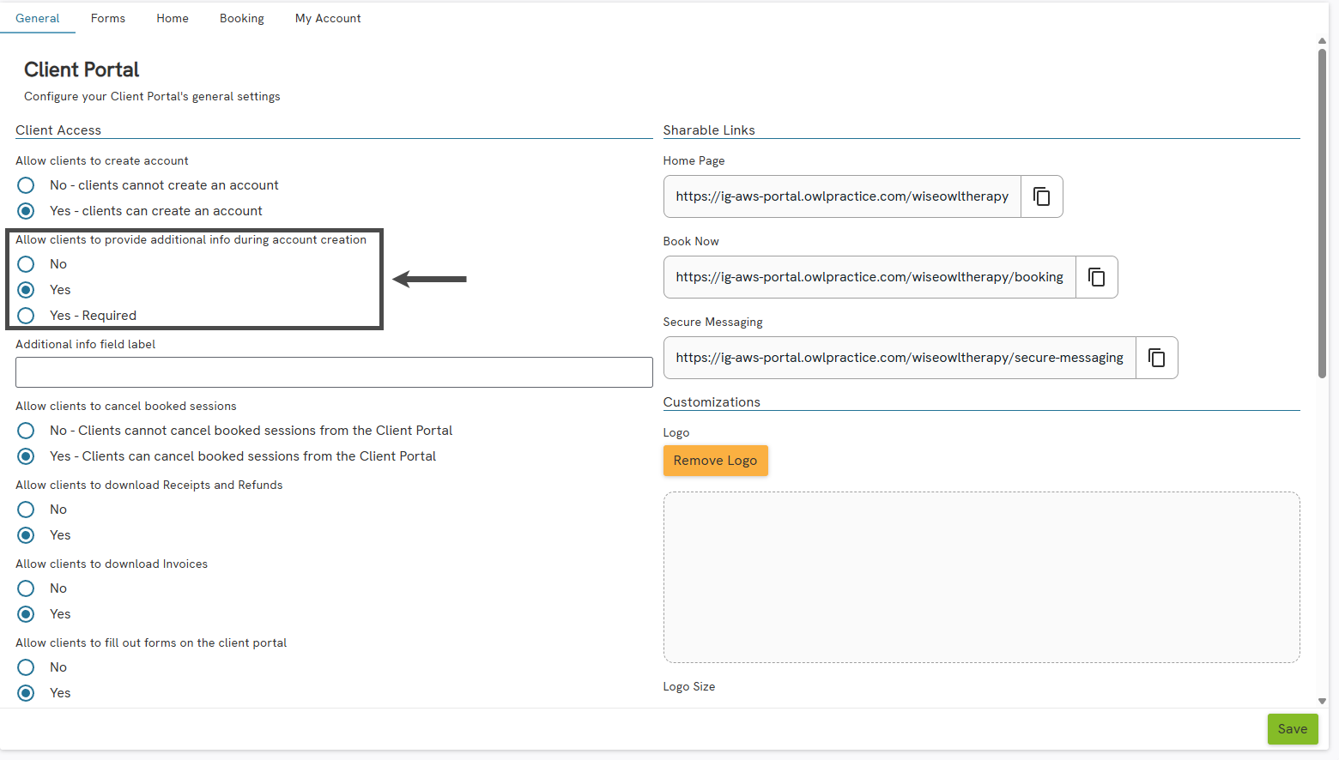Open the Home tab
Image resolution: width=1339 pixels, height=760 pixels.
[x=173, y=18]
